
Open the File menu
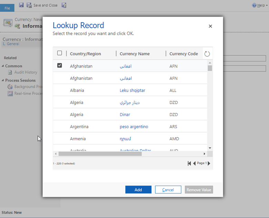(x=7, y=8)
